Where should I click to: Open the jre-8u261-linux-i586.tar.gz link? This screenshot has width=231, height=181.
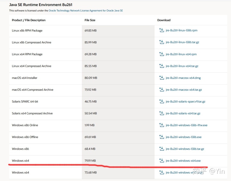coord(182,42)
